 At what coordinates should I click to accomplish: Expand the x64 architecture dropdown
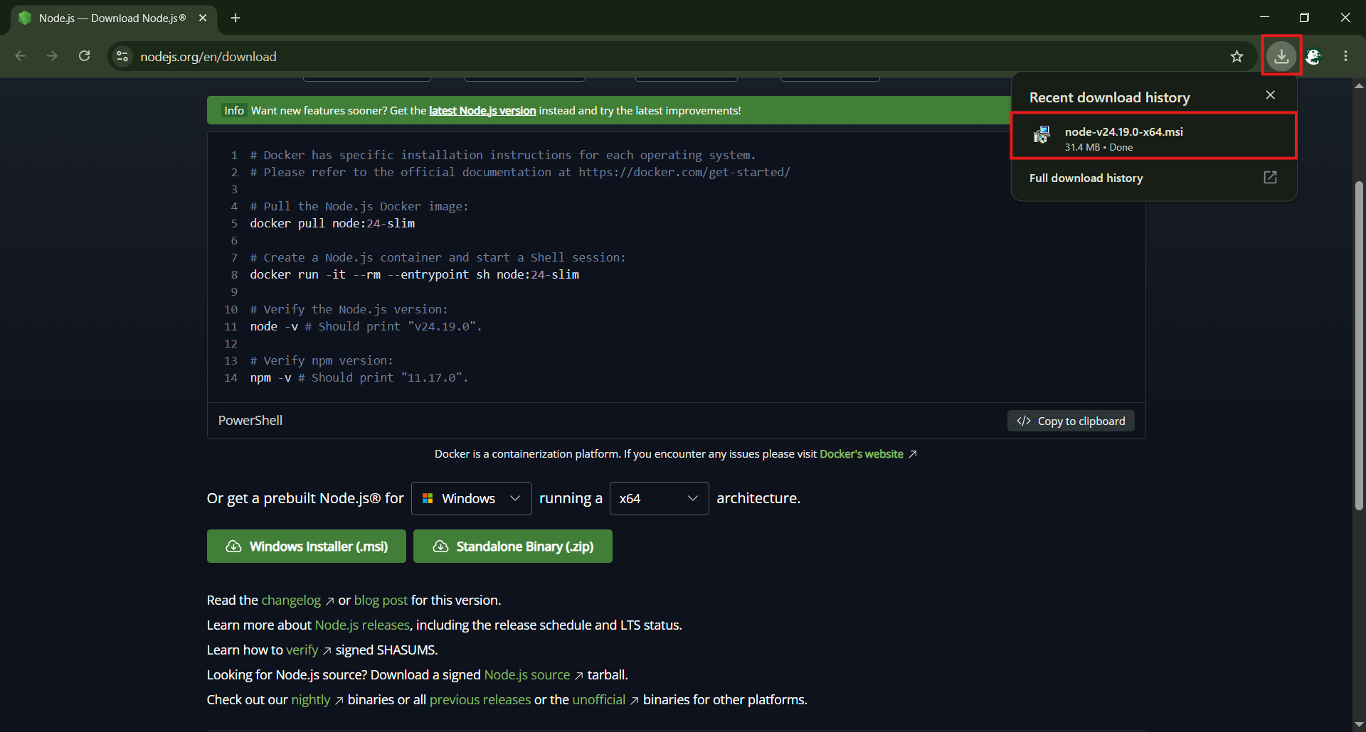[659, 498]
